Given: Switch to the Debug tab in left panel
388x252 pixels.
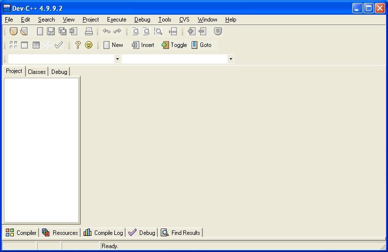Looking at the screenshot, I should point(59,72).
